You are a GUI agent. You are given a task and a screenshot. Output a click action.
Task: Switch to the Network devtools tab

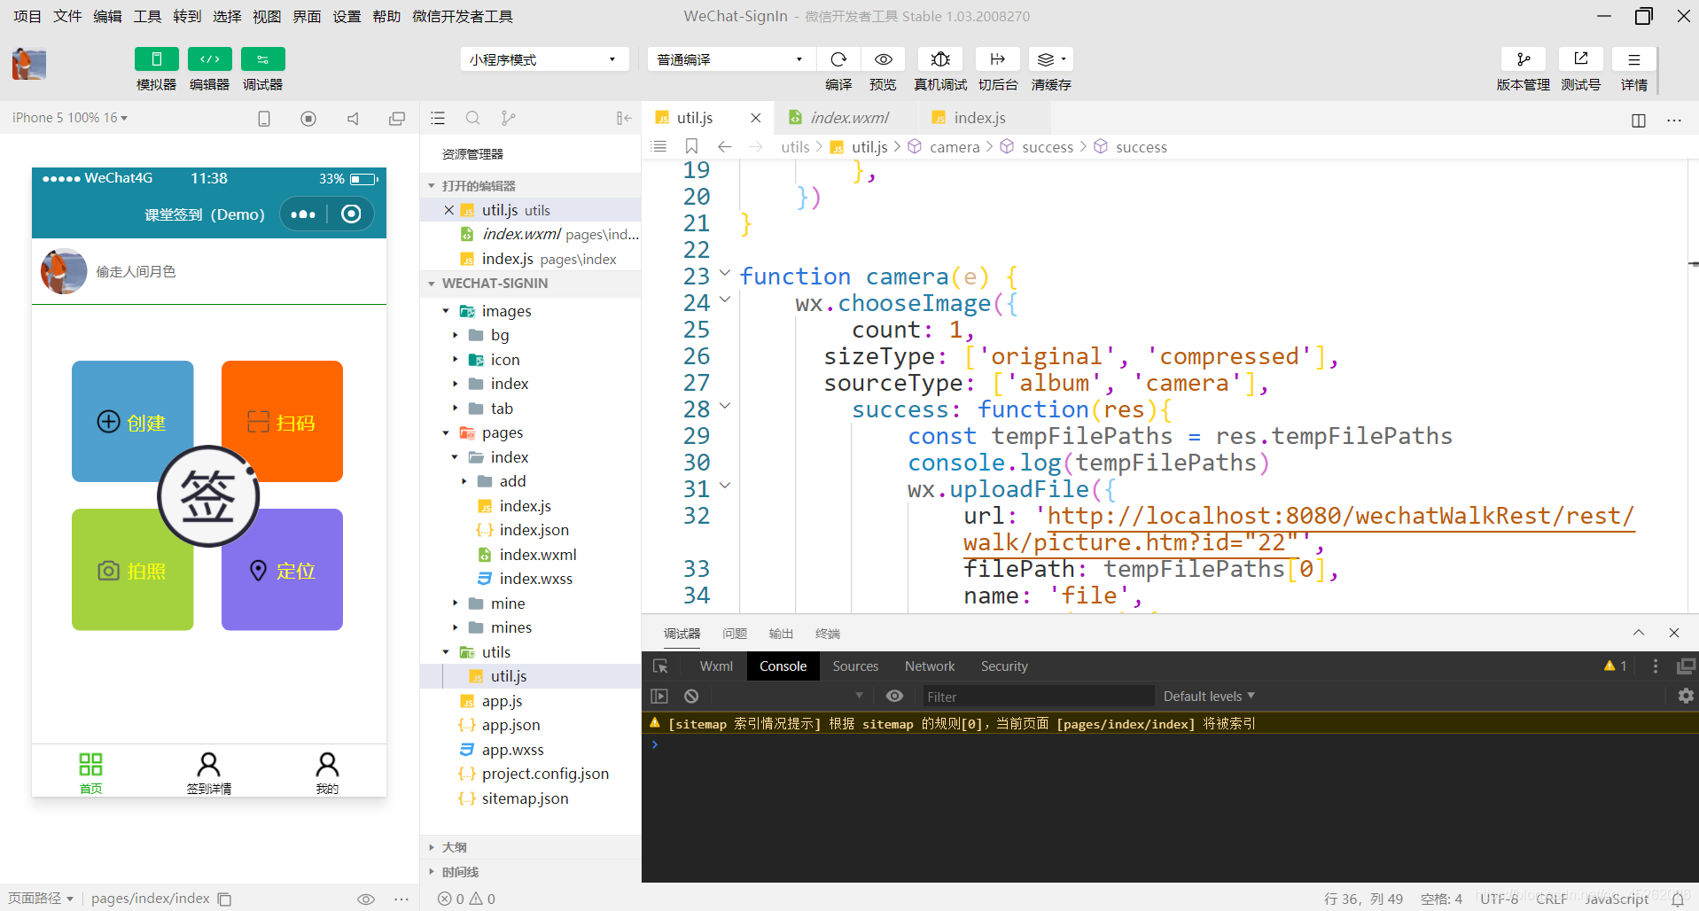tap(930, 666)
